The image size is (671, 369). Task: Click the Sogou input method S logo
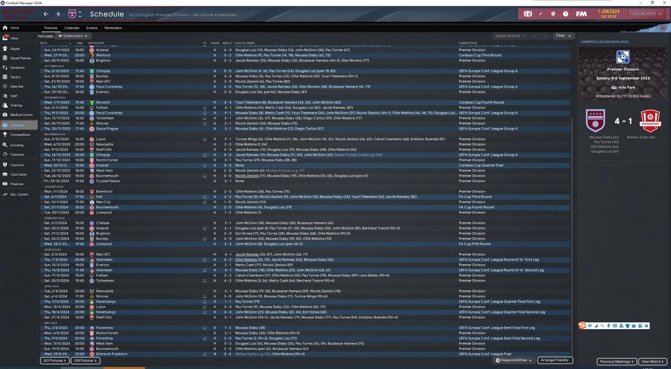582,325
